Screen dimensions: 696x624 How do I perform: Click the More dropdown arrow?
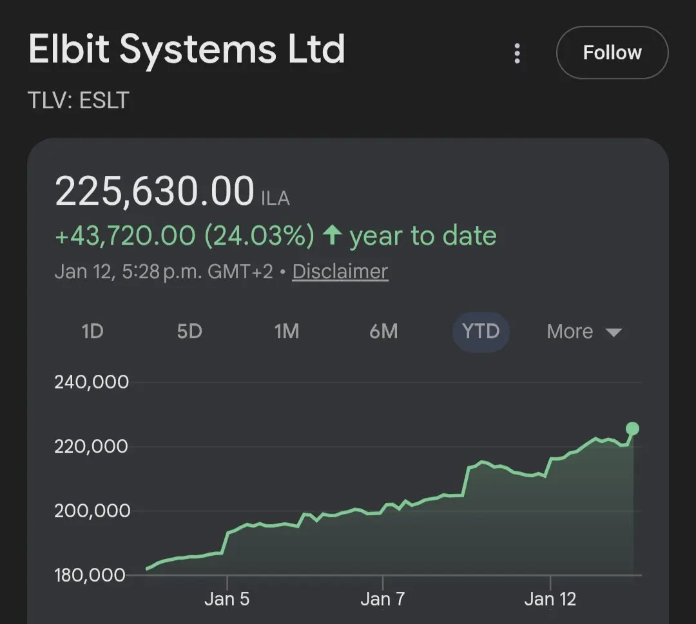point(614,333)
